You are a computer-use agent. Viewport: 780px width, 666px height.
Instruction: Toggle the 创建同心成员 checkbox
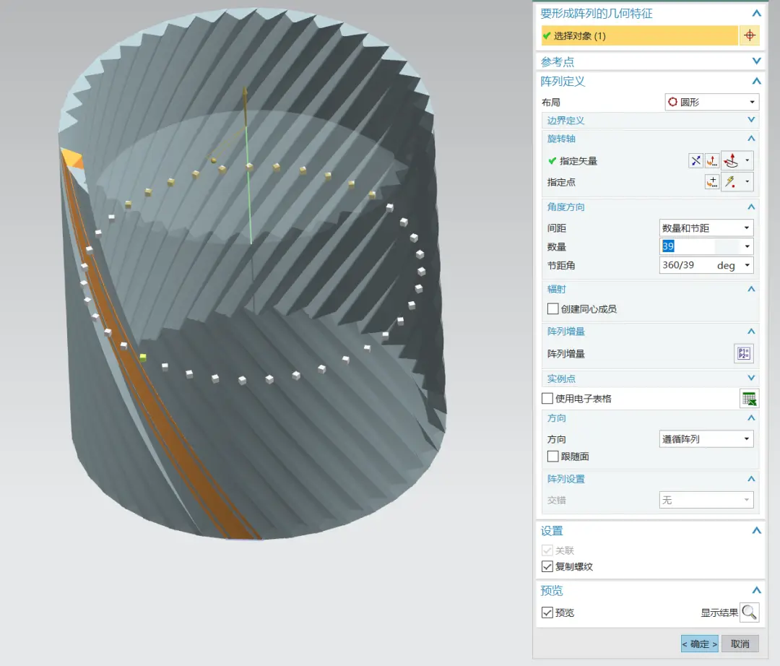tap(552, 309)
